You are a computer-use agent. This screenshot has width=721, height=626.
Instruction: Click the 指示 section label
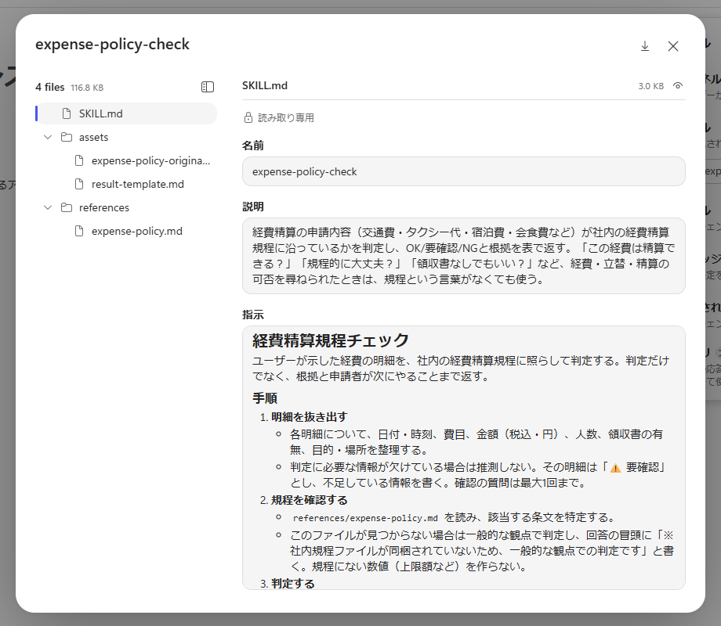[253, 315]
